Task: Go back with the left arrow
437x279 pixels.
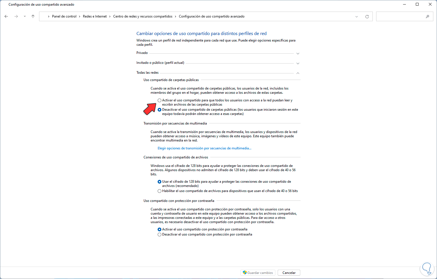Action: point(6,16)
